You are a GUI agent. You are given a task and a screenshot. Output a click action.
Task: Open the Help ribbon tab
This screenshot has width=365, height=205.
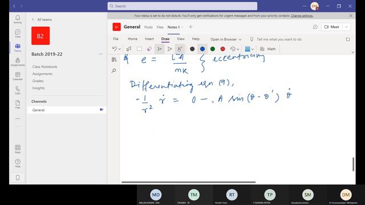[196, 39]
